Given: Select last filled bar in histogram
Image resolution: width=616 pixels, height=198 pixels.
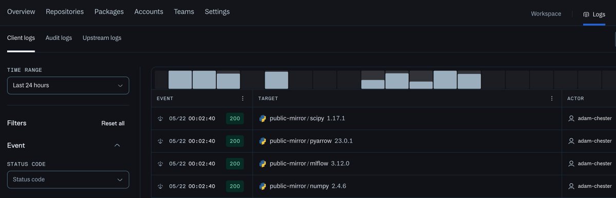Looking at the screenshot, I should (x=469, y=81).
